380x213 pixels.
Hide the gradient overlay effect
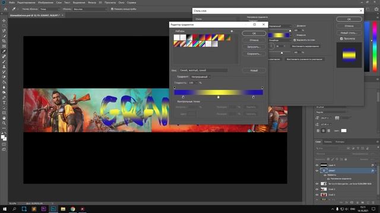[328, 179]
